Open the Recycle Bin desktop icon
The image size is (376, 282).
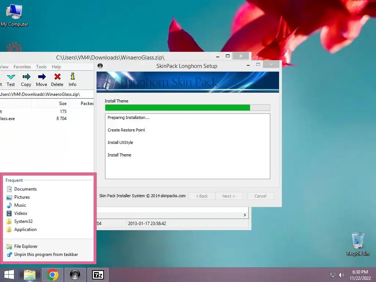tap(358, 244)
